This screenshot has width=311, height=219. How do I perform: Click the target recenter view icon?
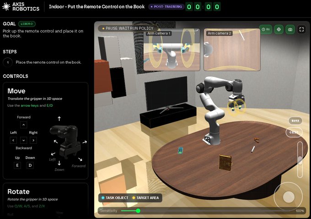coord(279,29)
